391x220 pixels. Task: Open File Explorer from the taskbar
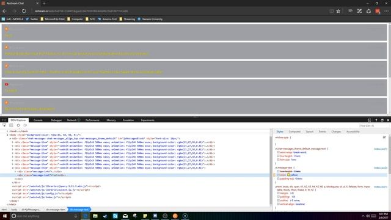pyautogui.click(x=95, y=216)
